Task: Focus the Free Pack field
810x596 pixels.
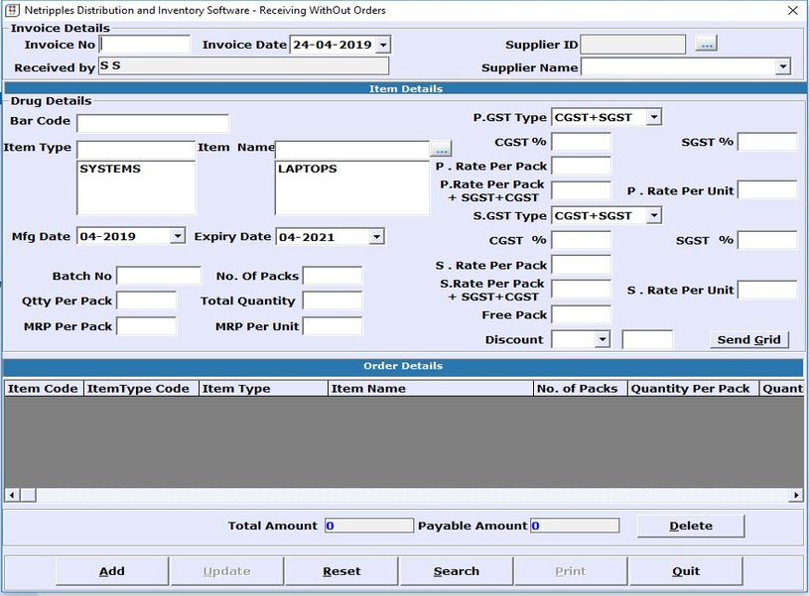Action: 581,314
